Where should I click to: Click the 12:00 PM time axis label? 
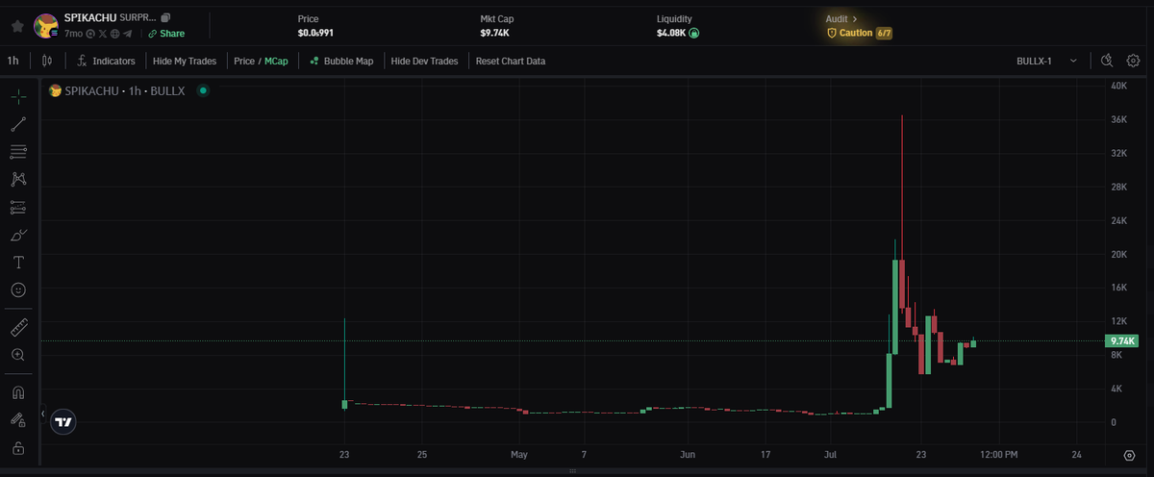(x=998, y=454)
